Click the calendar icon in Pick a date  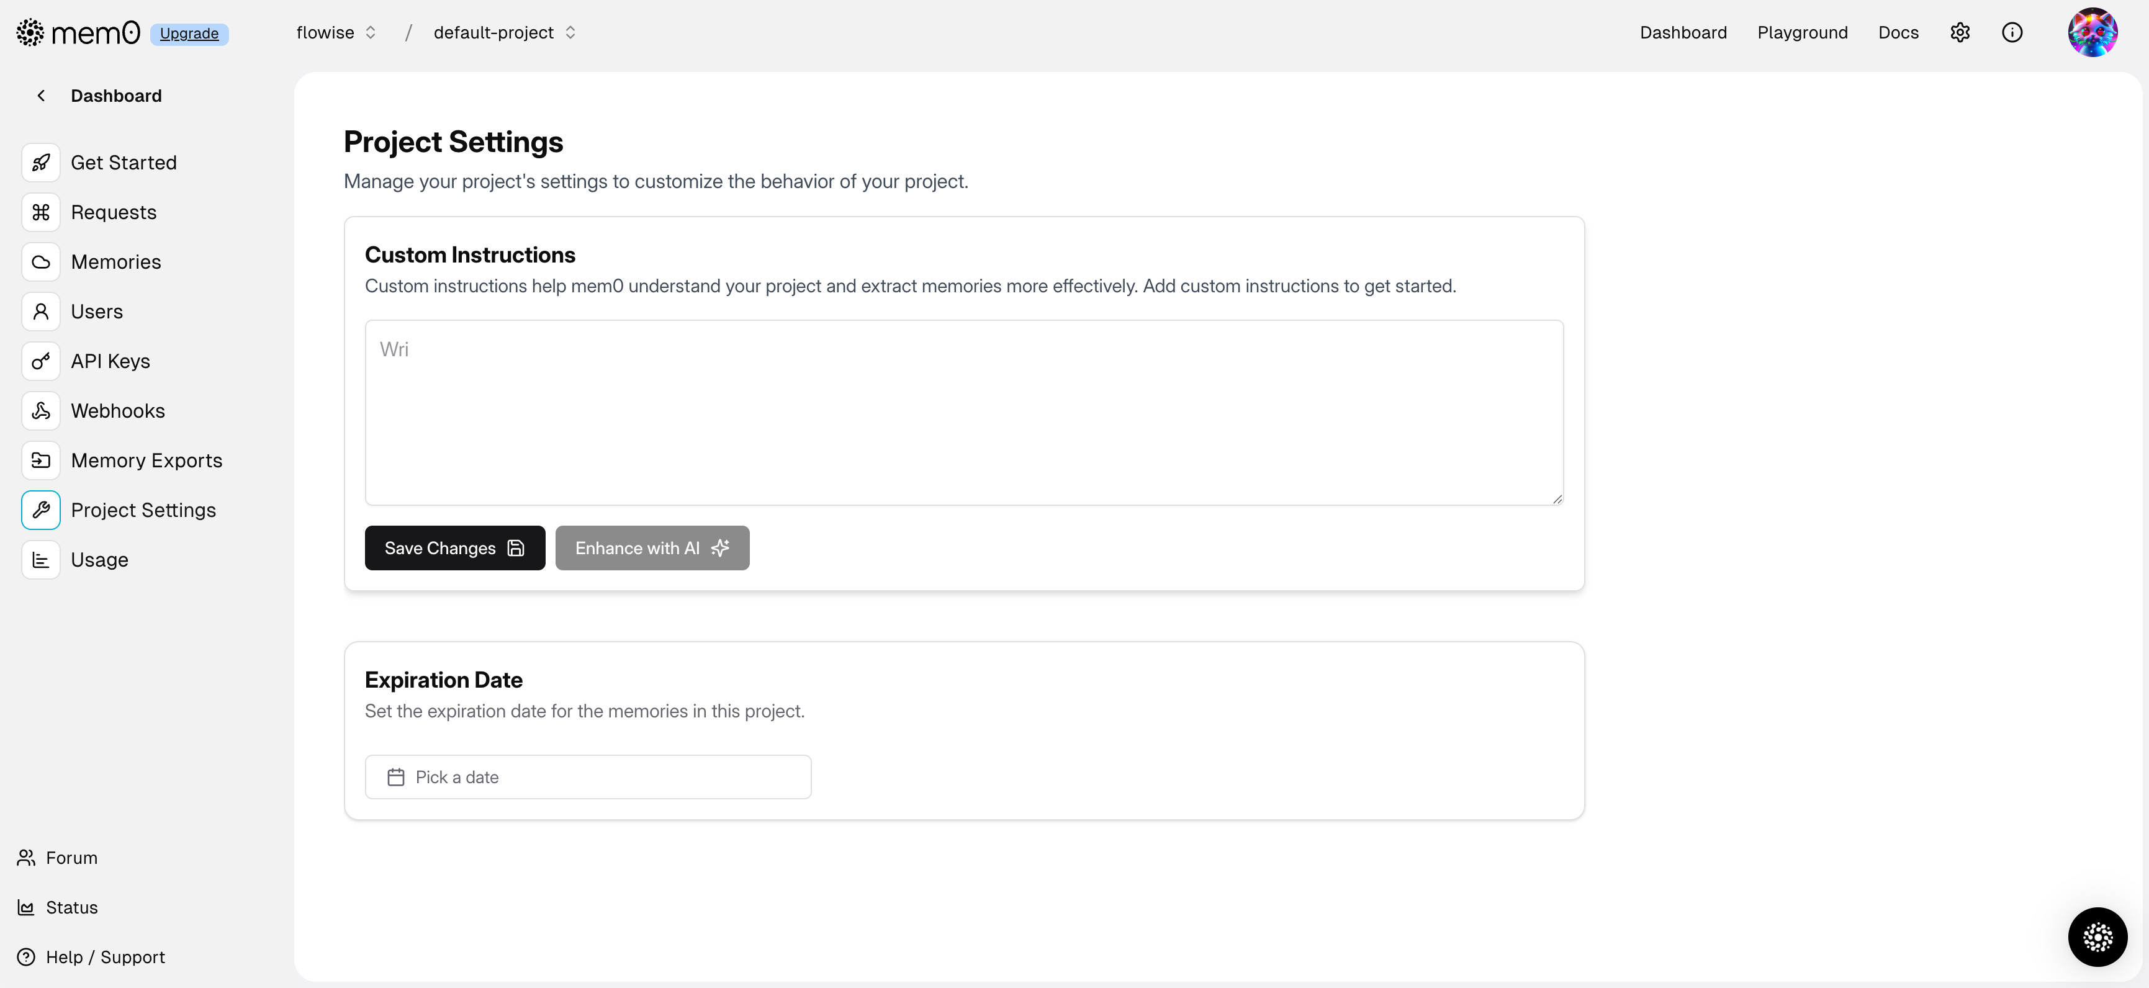click(397, 776)
